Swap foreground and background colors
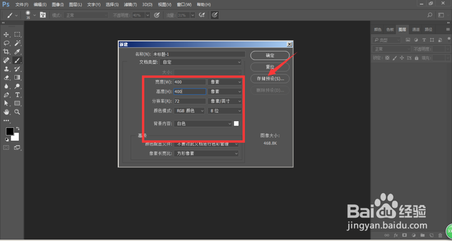The width and height of the screenshot is (452, 241). (18, 128)
